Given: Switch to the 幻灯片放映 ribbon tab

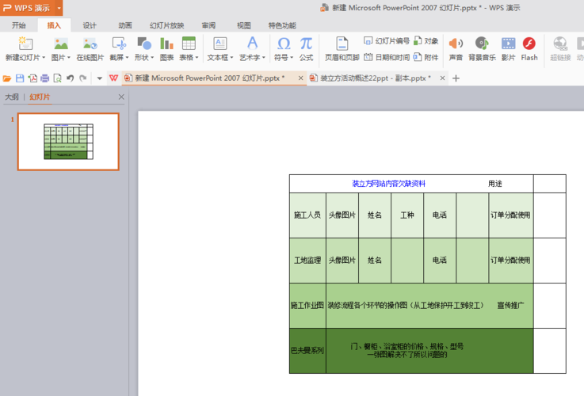Looking at the screenshot, I should [x=167, y=25].
